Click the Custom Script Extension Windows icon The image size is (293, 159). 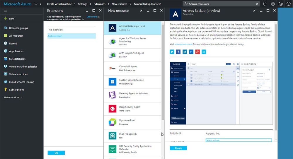(113, 82)
